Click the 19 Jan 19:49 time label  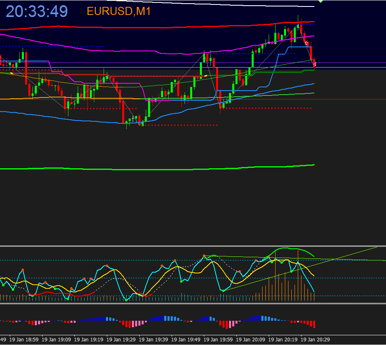[186, 340]
